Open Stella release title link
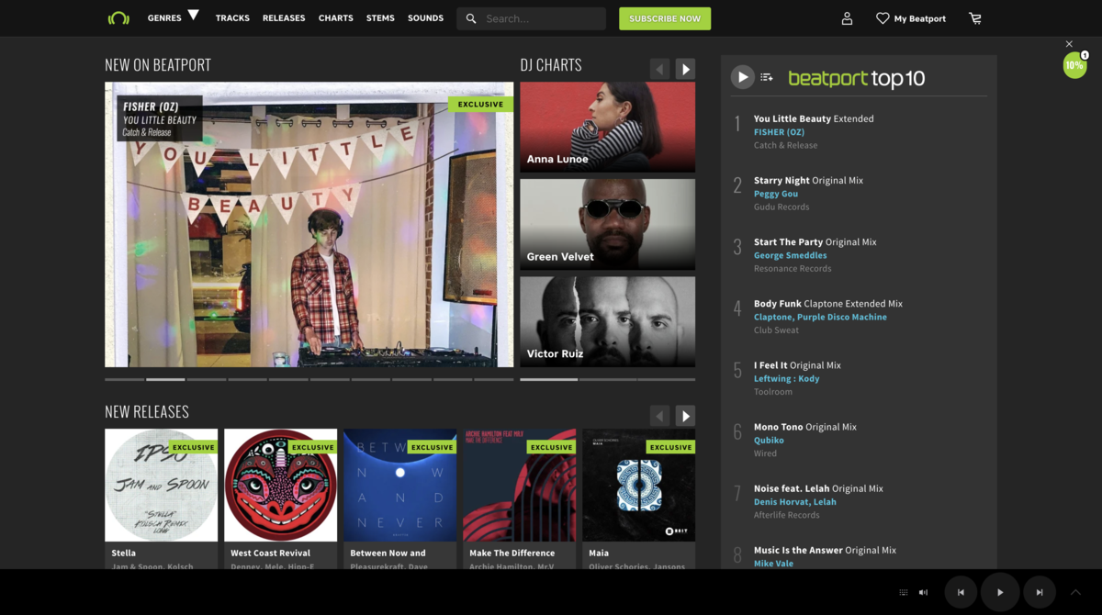The image size is (1102, 615). [124, 553]
